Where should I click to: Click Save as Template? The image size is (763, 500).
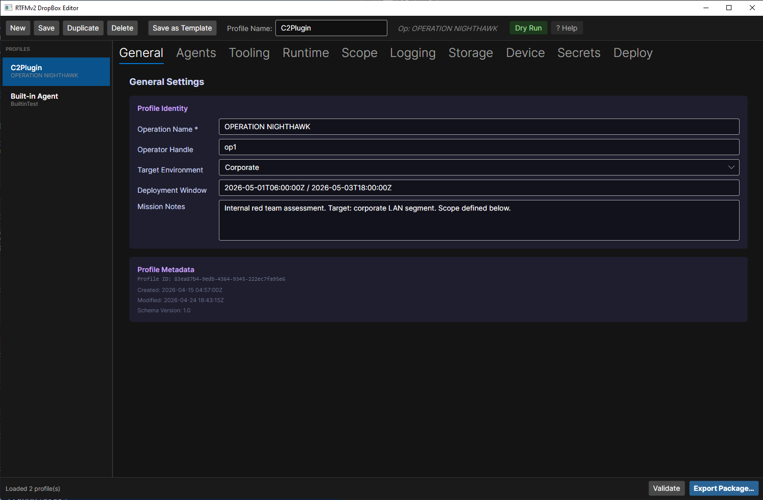(182, 28)
